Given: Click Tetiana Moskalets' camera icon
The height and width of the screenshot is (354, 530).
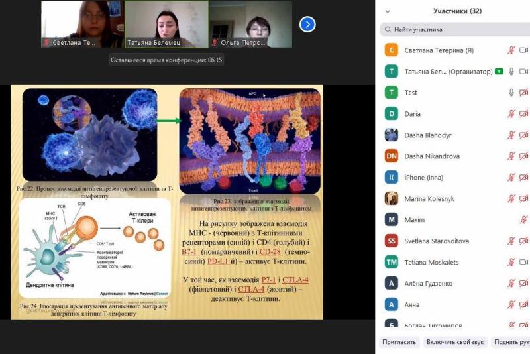Looking at the screenshot, I should tap(523, 262).
